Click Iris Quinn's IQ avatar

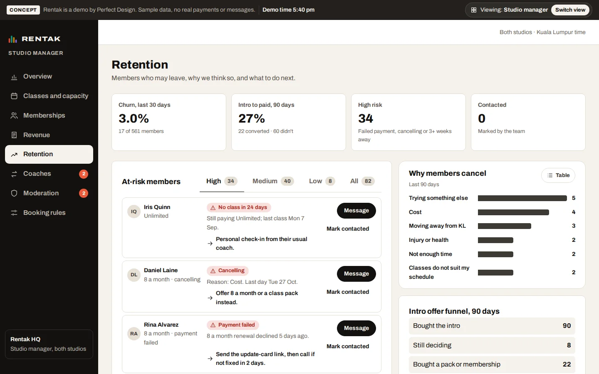[x=134, y=212]
